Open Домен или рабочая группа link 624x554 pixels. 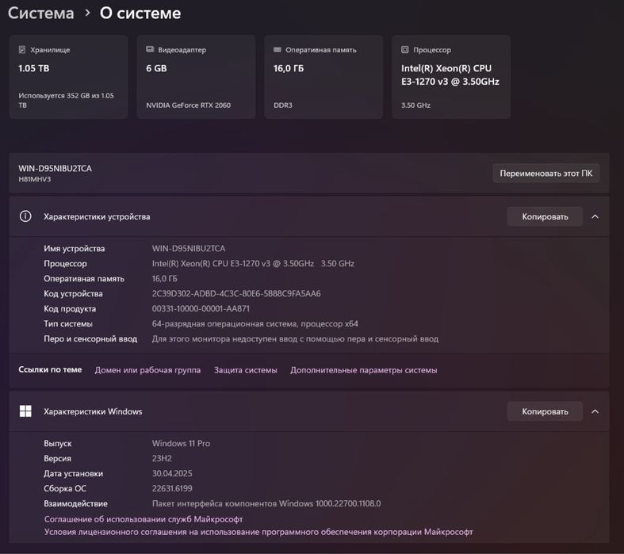[x=147, y=370]
